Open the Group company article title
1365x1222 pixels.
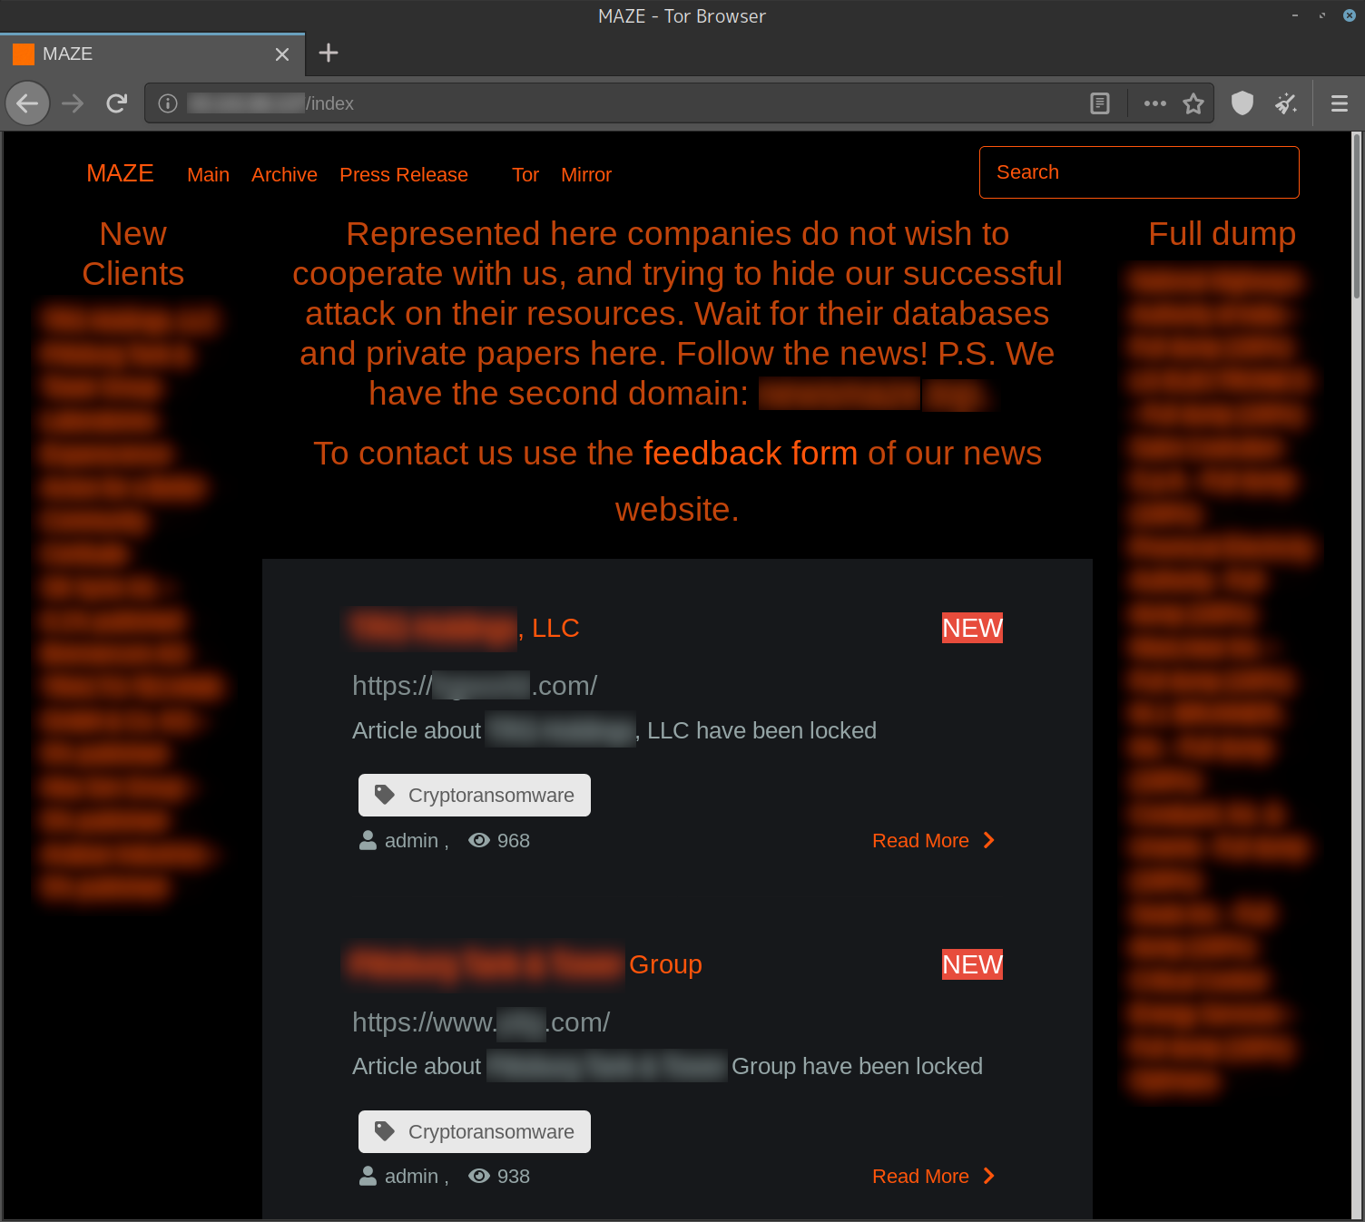click(525, 964)
